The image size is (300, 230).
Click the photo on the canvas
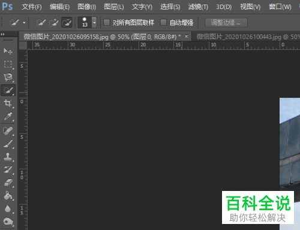click(290, 164)
